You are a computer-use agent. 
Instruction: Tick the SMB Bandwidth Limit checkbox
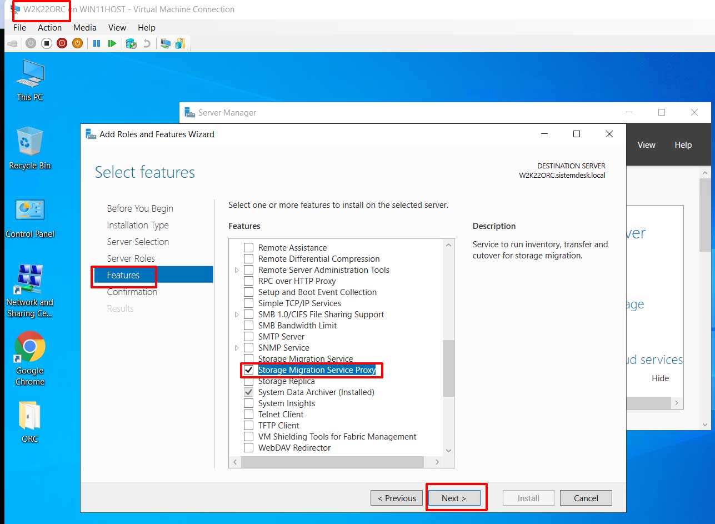pos(249,326)
